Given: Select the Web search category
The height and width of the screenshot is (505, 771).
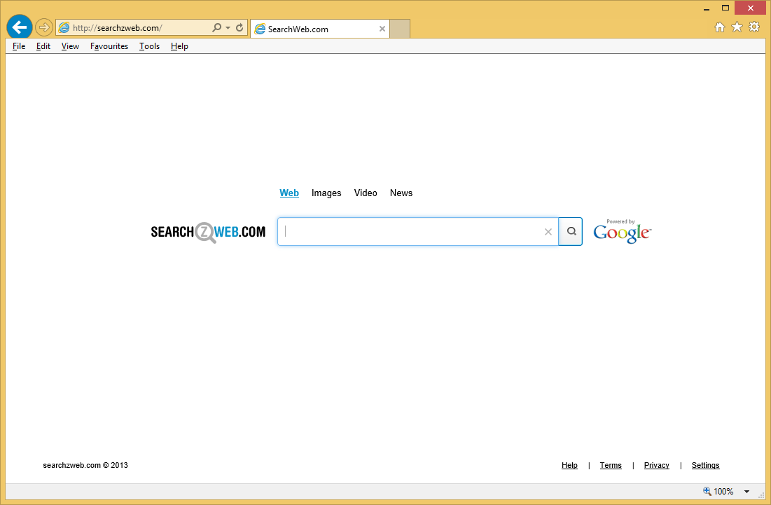Looking at the screenshot, I should (289, 193).
